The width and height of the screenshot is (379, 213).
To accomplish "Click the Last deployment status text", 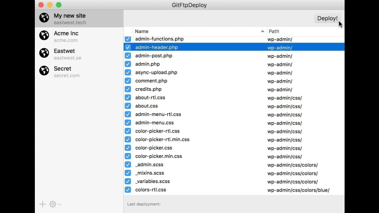I will pos(144,204).
